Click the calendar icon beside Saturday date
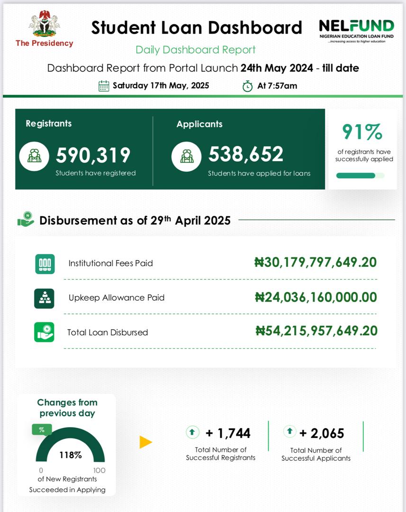 click(104, 86)
